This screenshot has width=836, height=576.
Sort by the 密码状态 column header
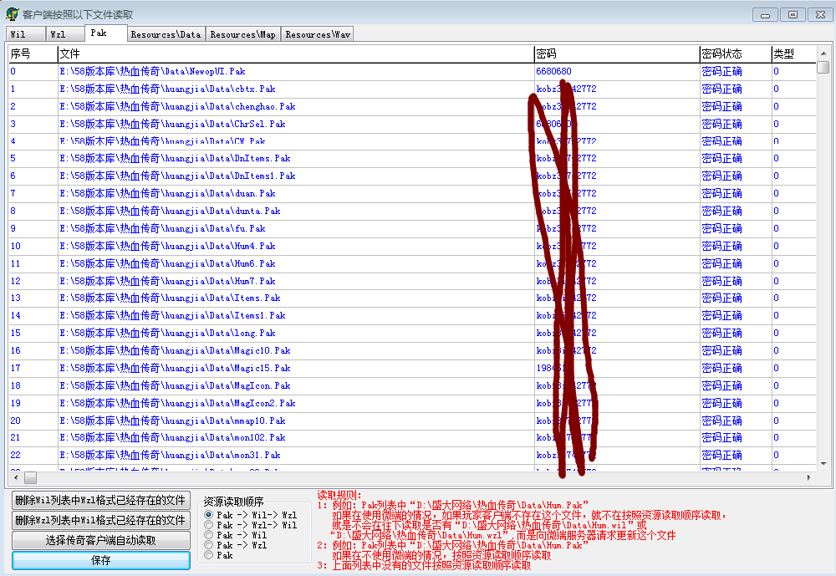[735, 54]
